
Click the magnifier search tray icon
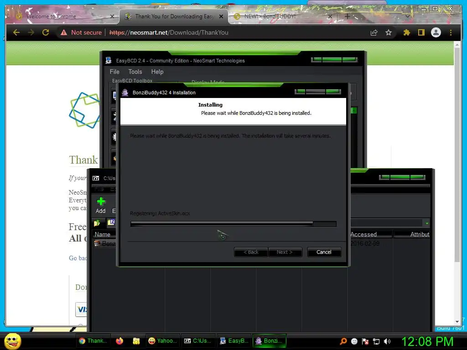click(343, 341)
